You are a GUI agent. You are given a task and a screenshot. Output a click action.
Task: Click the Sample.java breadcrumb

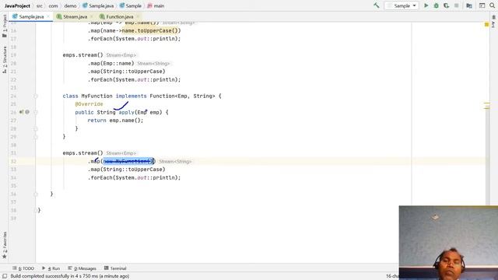(98, 5)
